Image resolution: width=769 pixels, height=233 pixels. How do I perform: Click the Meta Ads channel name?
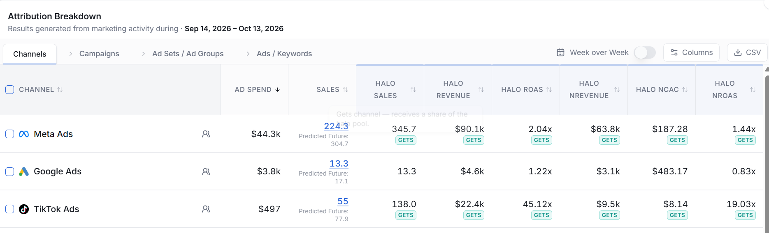pos(53,134)
